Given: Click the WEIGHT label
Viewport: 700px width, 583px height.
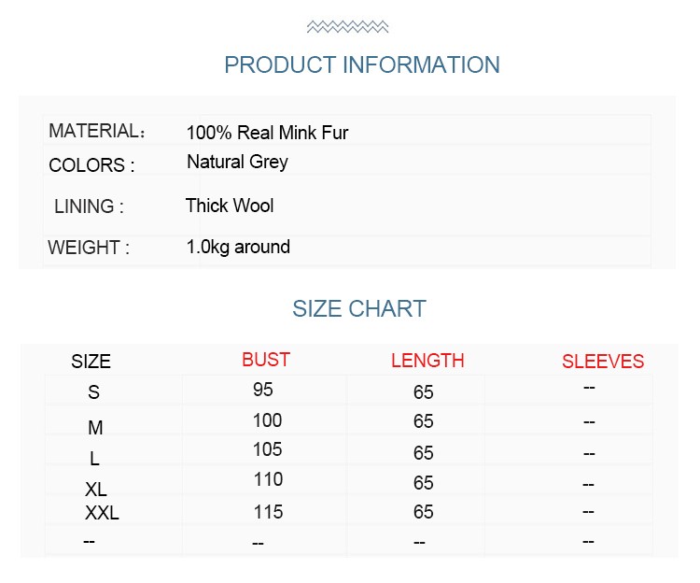Looking at the screenshot, I should [x=89, y=248].
